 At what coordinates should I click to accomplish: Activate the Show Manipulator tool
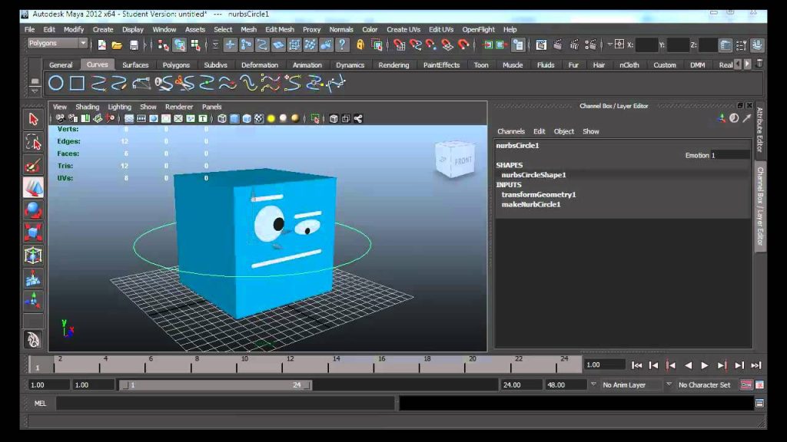click(33, 301)
